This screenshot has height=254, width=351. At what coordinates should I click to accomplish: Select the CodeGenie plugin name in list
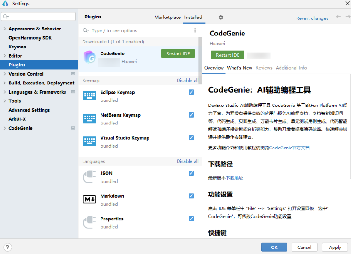[113, 54]
